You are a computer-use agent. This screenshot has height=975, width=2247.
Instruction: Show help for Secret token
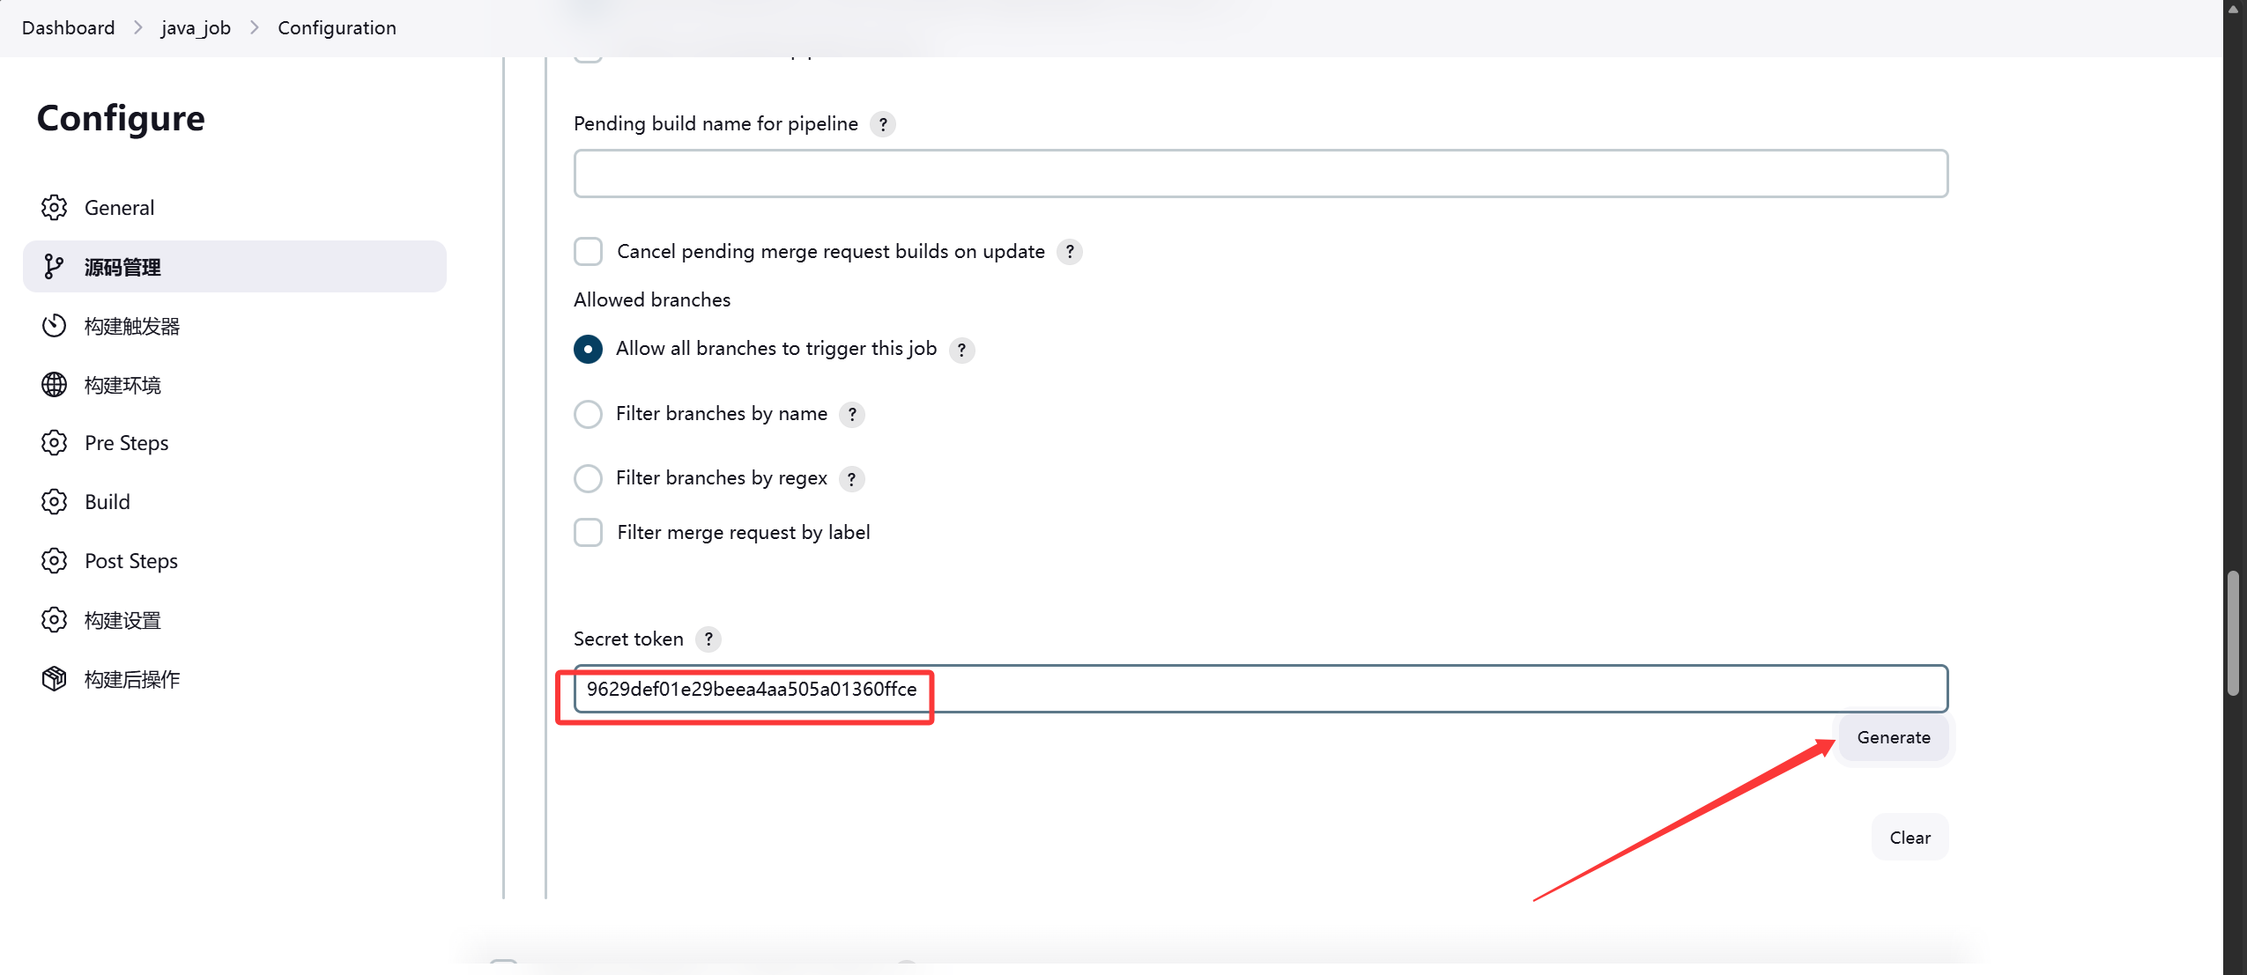click(x=708, y=639)
